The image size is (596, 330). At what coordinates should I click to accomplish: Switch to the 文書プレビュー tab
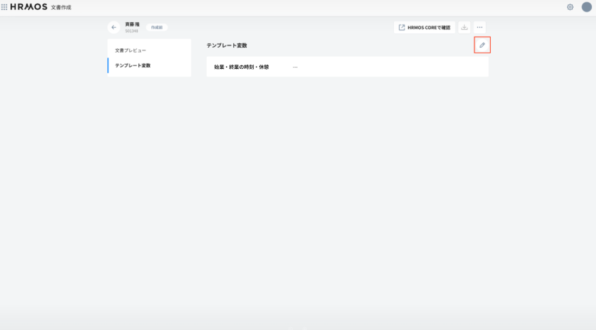pyautogui.click(x=131, y=50)
